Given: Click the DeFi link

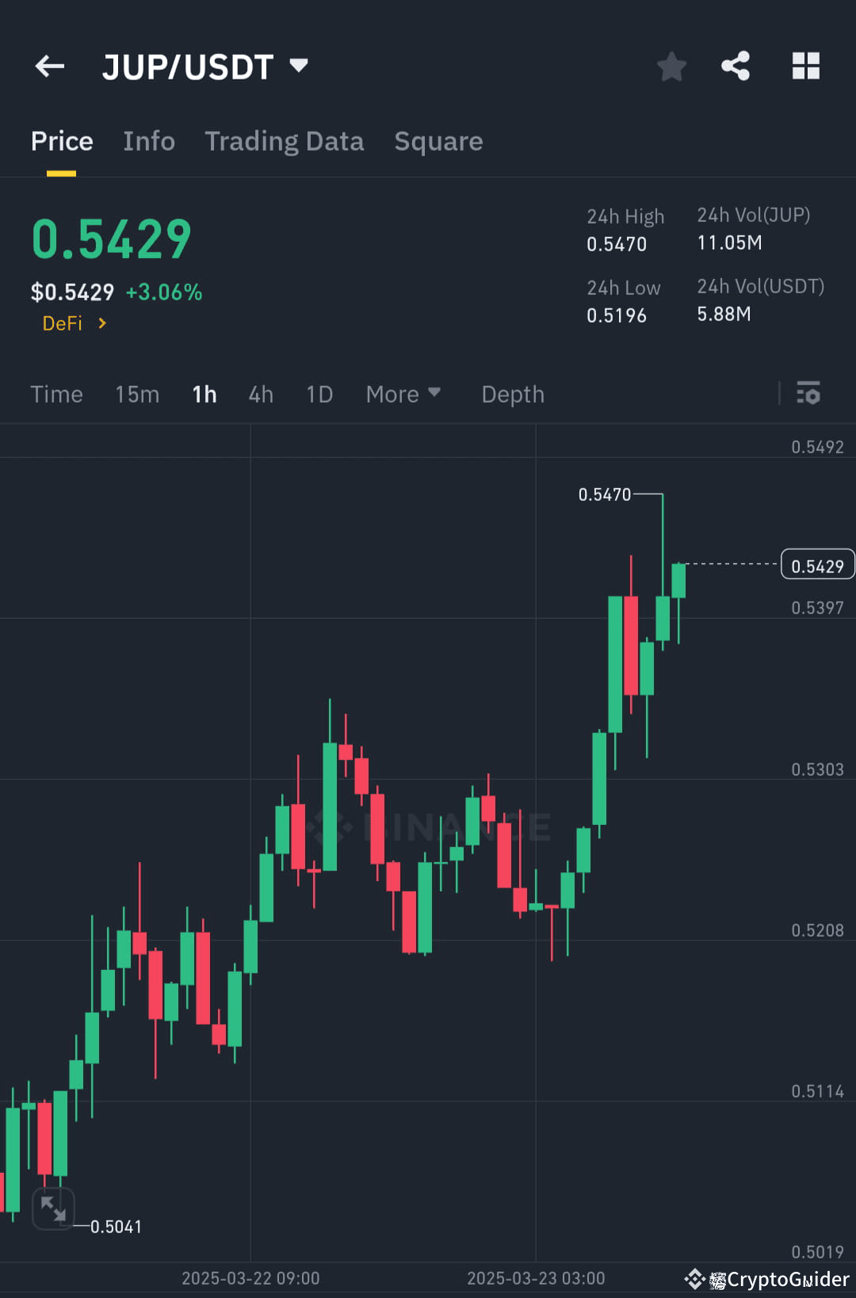Looking at the screenshot, I should (x=63, y=323).
